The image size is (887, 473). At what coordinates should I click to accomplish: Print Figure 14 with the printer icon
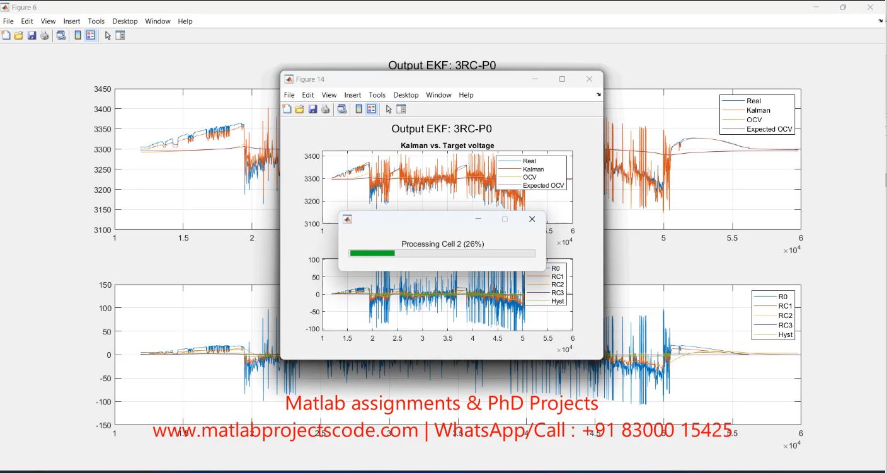(x=326, y=109)
